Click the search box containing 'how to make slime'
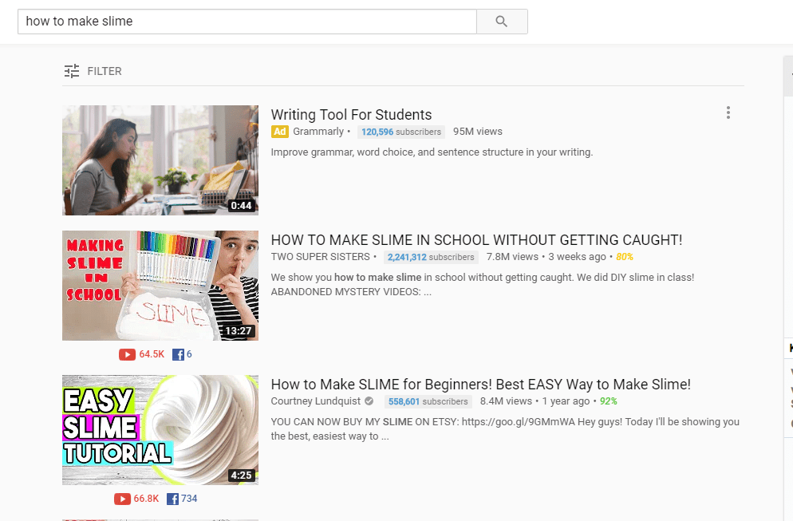The height and width of the screenshot is (521, 793). [x=247, y=22]
